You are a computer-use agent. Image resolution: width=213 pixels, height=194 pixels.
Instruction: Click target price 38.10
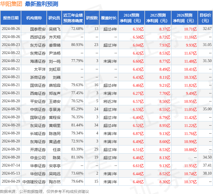[207, 173]
